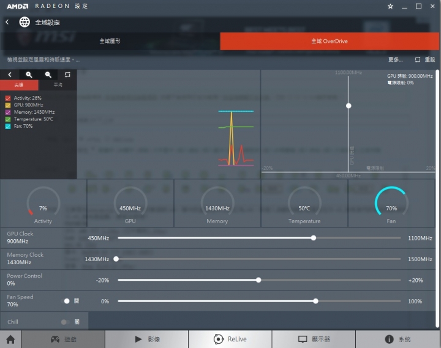
Task: Click the 更多... more button
Action: pos(395,59)
